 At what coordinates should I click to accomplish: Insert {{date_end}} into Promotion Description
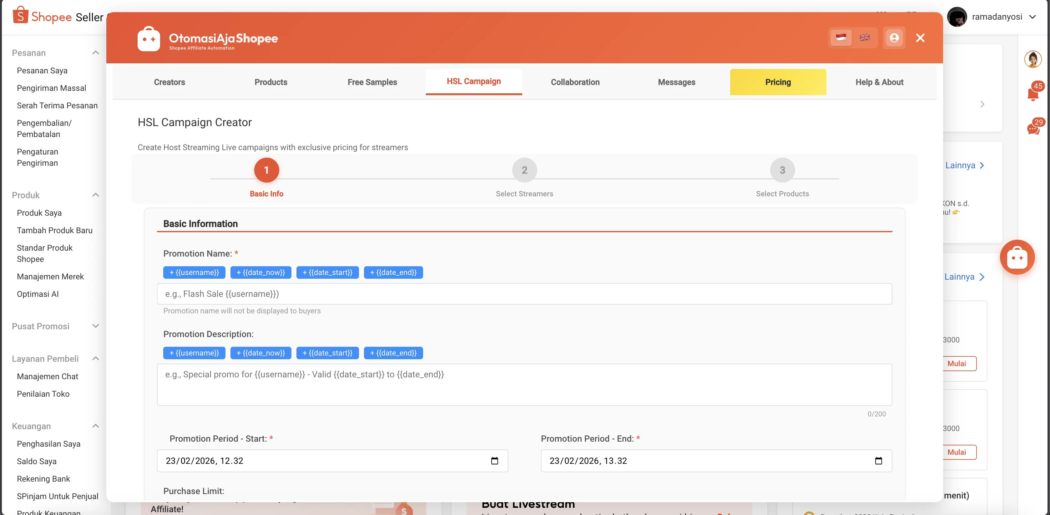point(393,353)
